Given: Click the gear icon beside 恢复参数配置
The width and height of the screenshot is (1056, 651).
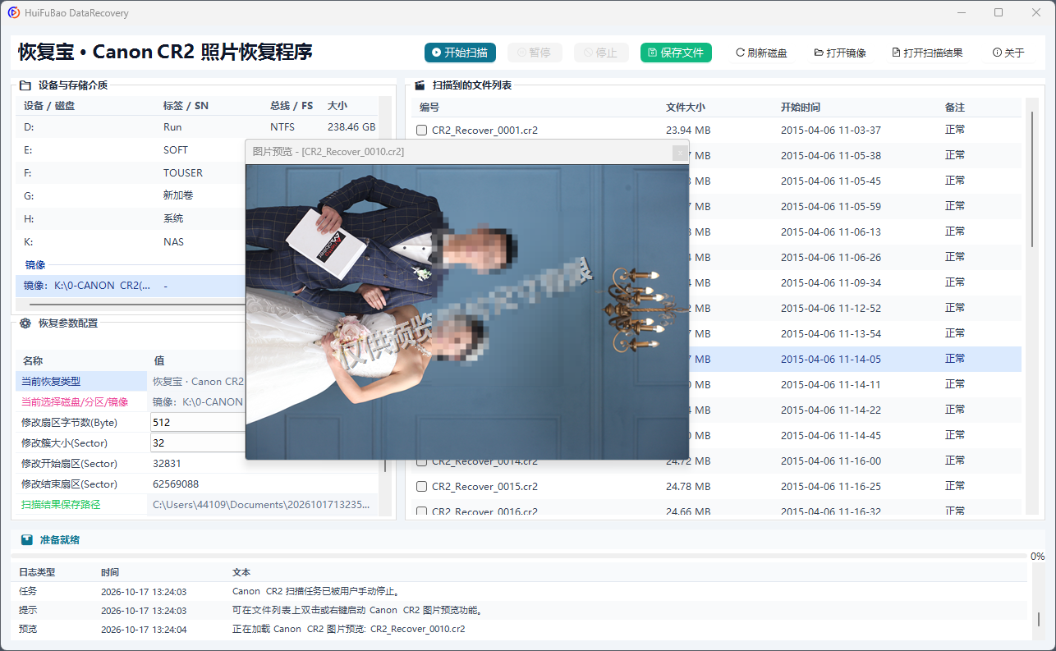Looking at the screenshot, I should pyautogui.click(x=25, y=323).
